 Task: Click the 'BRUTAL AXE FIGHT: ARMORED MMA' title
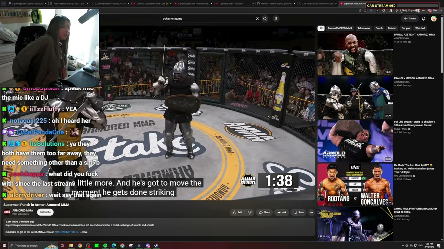[x=414, y=35]
